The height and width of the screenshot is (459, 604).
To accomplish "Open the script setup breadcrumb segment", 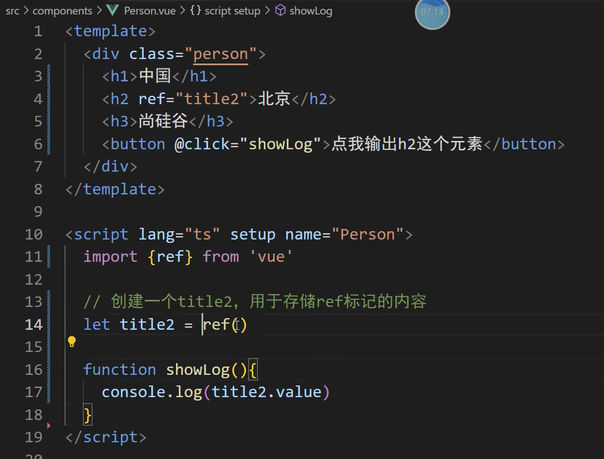I will pyautogui.click(x=232, y=11).
